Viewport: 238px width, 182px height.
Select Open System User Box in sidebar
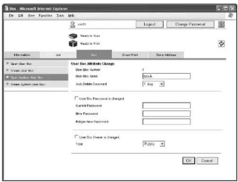coord(36,77)
